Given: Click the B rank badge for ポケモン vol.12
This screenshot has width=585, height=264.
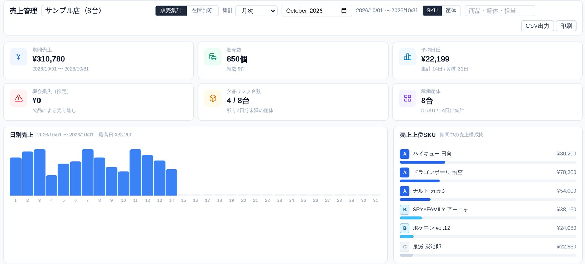Looking at the screenshot, I should pyautogui.click(x=404, y=228).
